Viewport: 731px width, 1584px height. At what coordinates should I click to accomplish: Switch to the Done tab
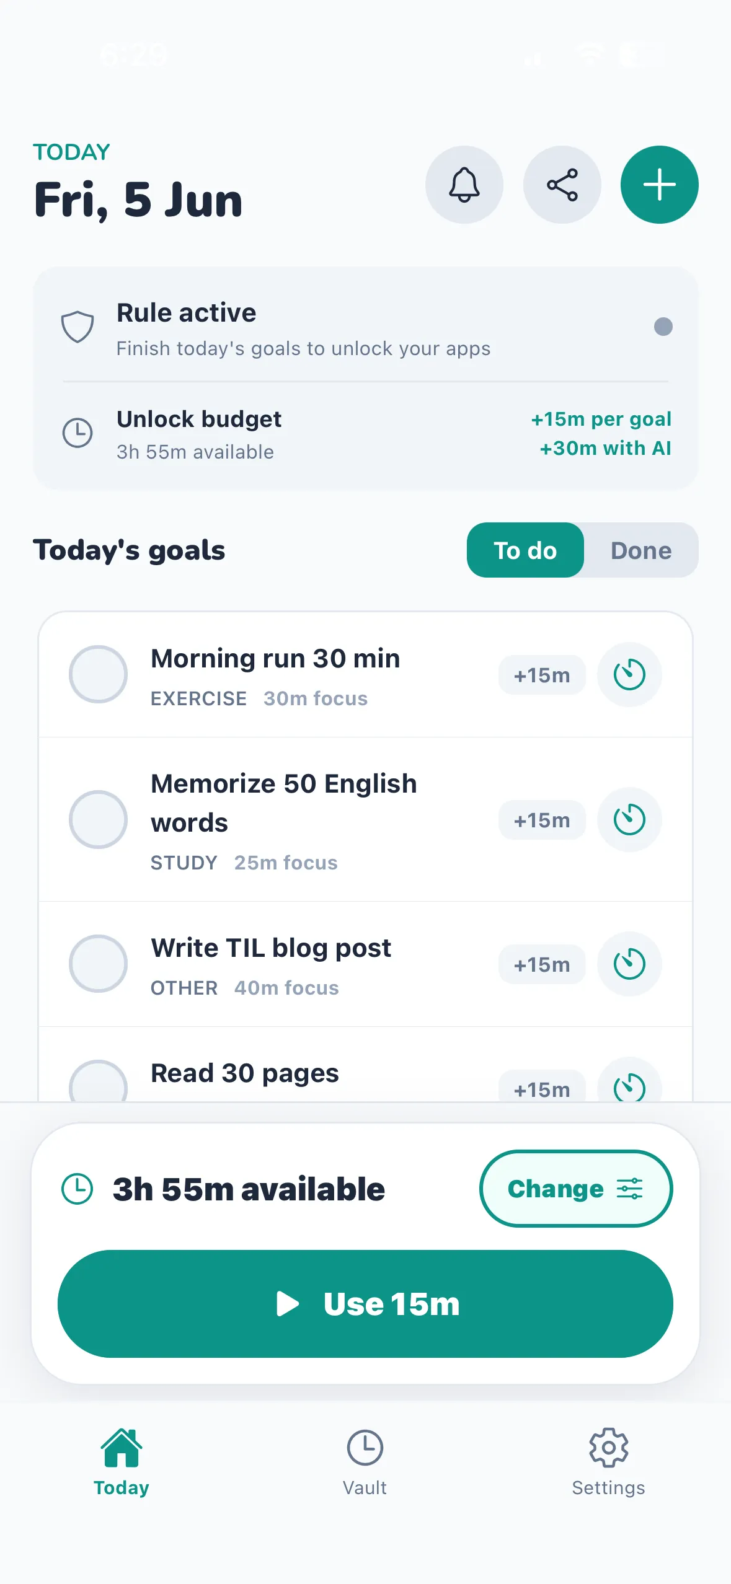tap(641, 550)
